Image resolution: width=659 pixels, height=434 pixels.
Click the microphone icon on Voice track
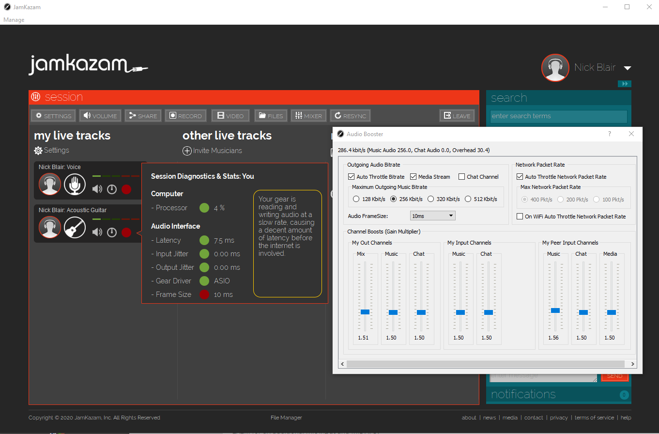point(75,185)
